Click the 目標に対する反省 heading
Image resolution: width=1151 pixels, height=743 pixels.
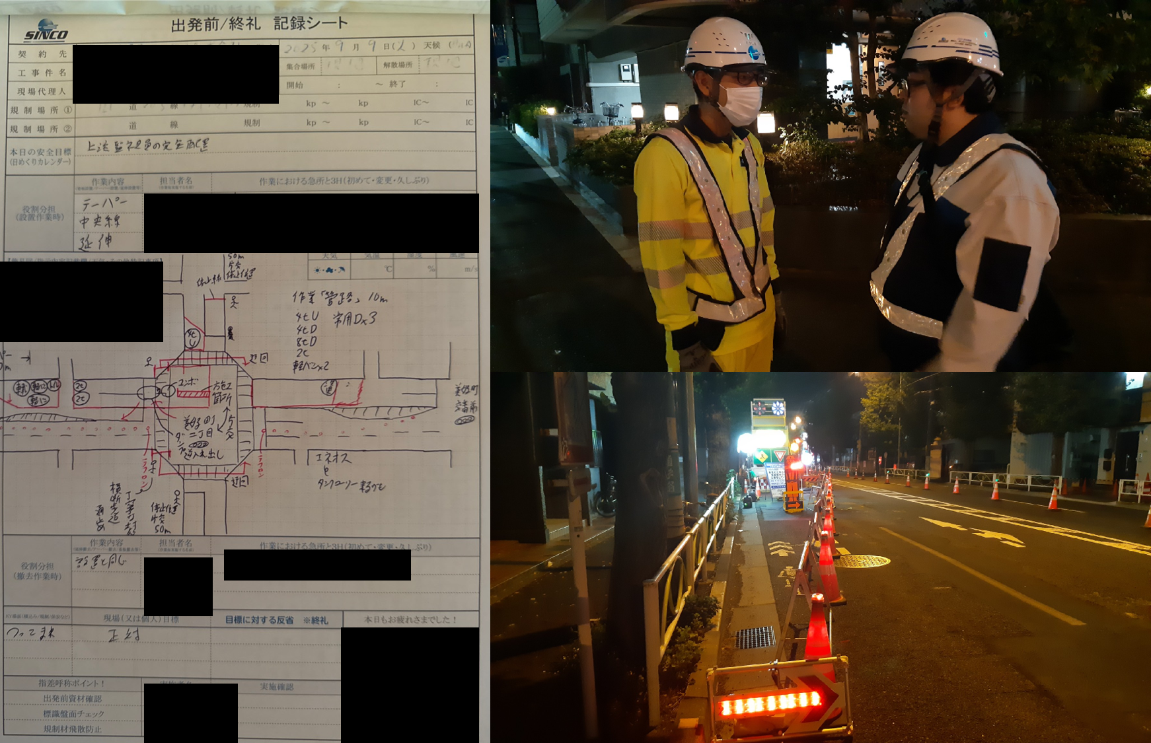coord(276,619)
